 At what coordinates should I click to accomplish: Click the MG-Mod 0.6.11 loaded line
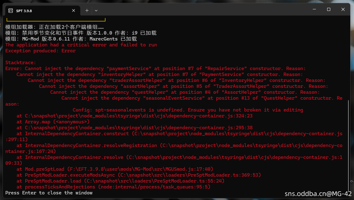pyautogui.click(x=71, y=39)
